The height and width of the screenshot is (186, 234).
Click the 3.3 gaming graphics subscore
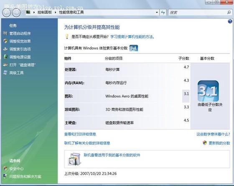(186, 107)
